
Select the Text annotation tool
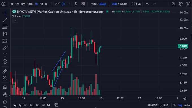click(x=5, y=55)
